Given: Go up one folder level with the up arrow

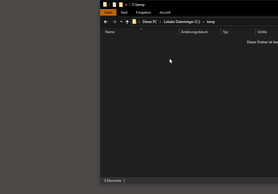Looking at the screenshot, I should (127, 21).
